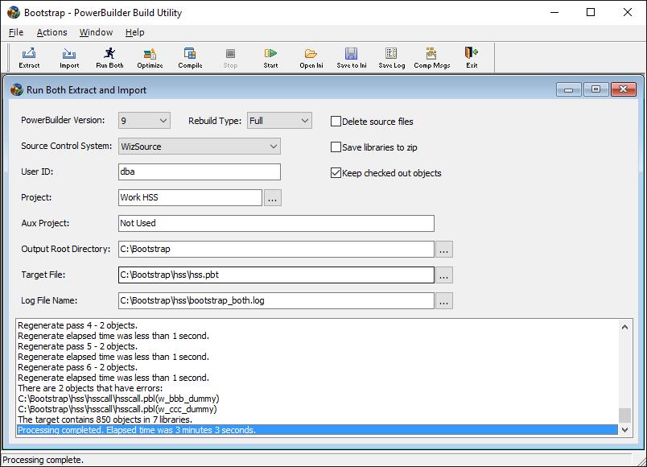Open the Actions menu
Viewport: 647px width, 467px height.
point(52,32)
